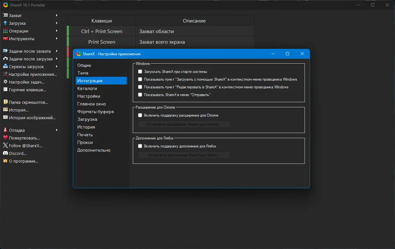This screenshot has height=249, width=395.
Task: Expand the Отладка submenu arrow
Action: click(57, 130)
